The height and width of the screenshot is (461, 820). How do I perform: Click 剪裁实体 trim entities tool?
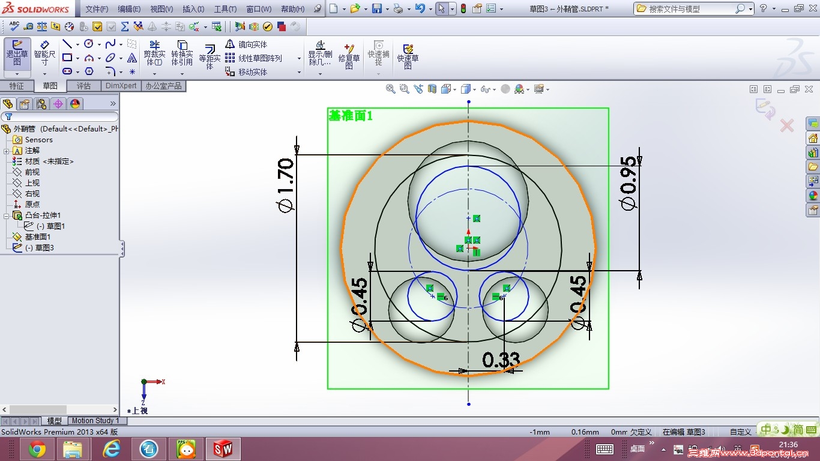coord(154,54)
